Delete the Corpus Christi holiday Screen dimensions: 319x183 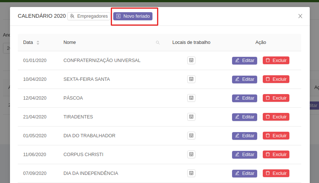276,155
